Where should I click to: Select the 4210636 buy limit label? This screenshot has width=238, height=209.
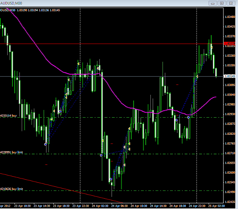pos(11,189)
